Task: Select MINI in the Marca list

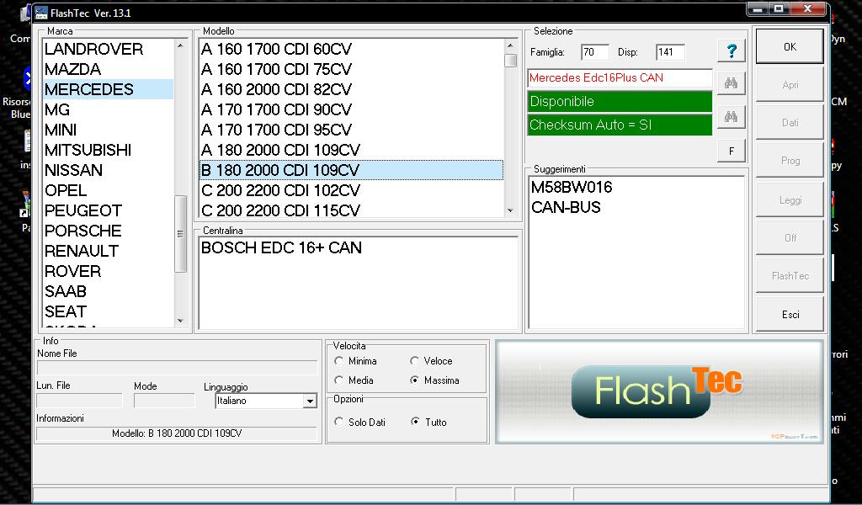Action: coord(109,130)
